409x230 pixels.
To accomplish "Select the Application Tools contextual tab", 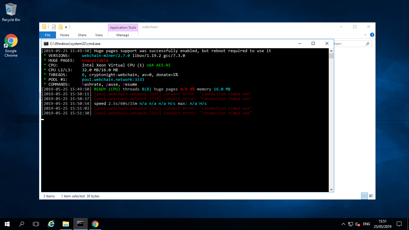I will pyautogui.click(x=123, y=28).
